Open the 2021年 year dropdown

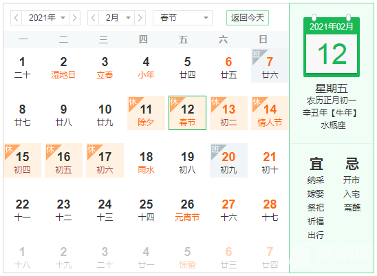pyautogui.click(x=45, y=18)
